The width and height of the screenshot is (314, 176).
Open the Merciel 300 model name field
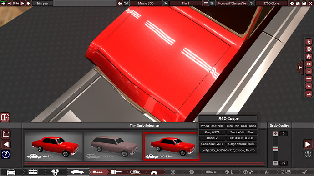(x=146, y=3)
